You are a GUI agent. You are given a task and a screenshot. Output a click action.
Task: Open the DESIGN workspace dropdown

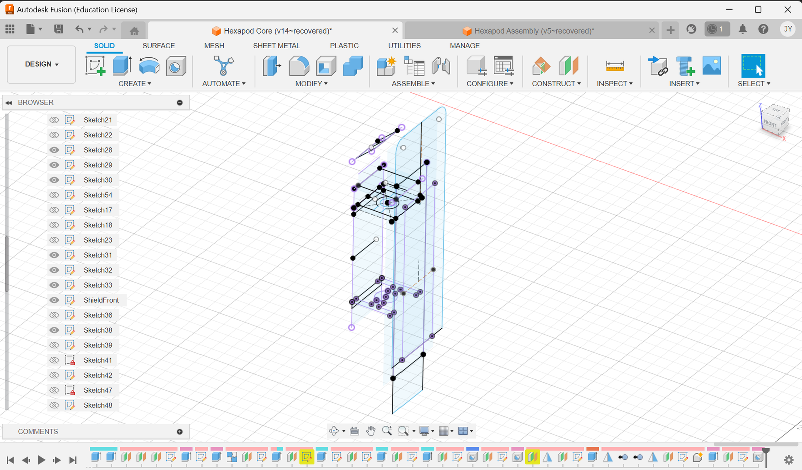41,64
